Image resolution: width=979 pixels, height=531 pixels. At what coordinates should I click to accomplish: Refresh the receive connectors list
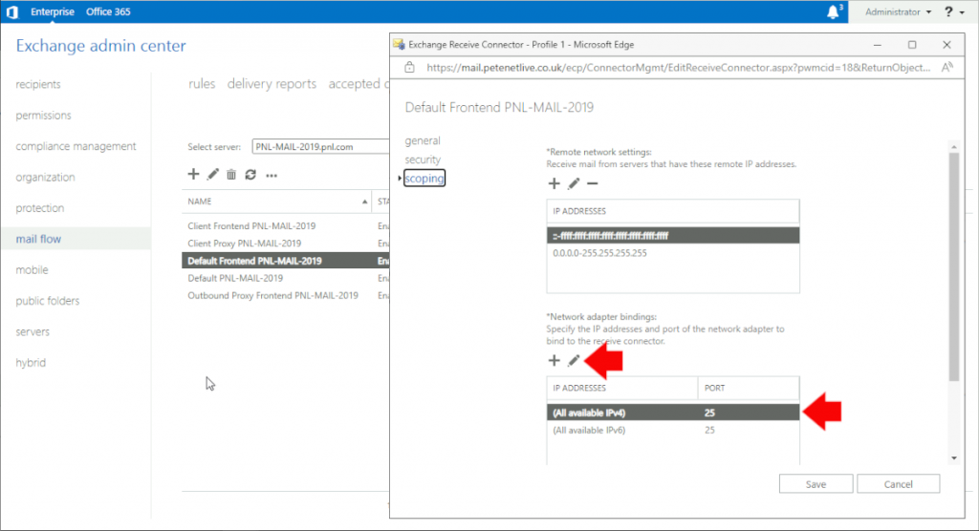click(250, 175)
